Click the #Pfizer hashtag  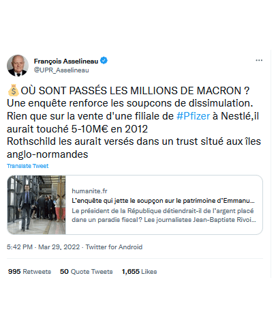193,116
